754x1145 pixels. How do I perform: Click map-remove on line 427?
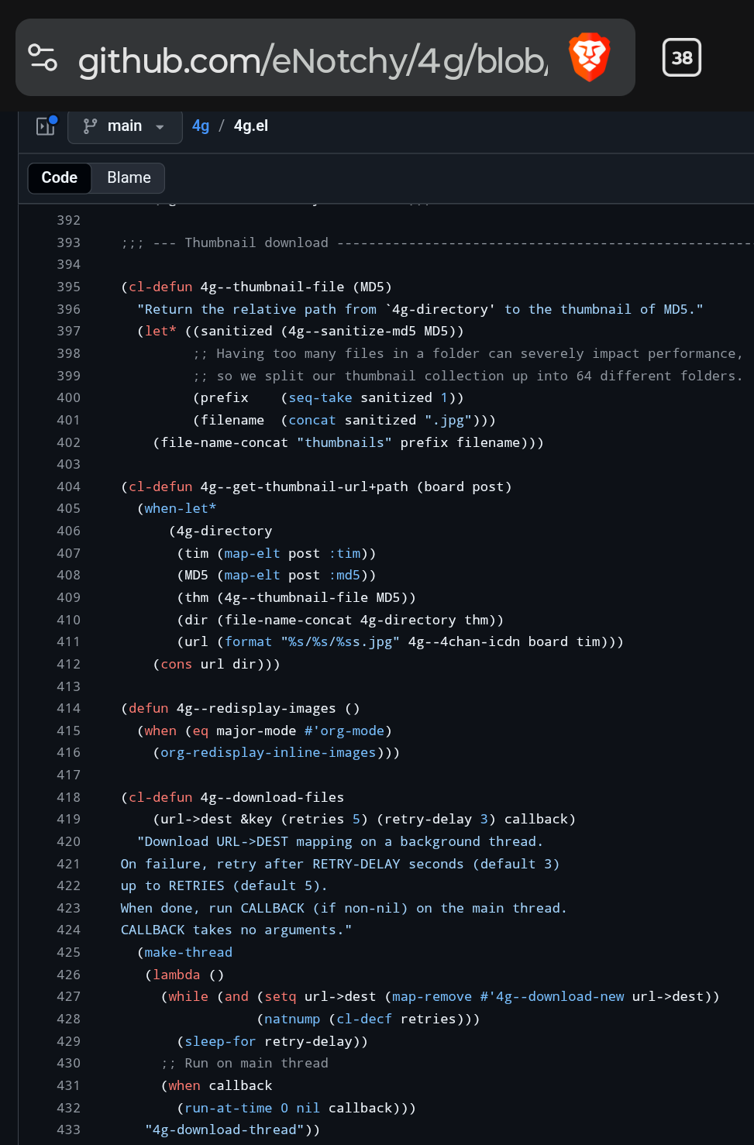(x=432, y=996)
